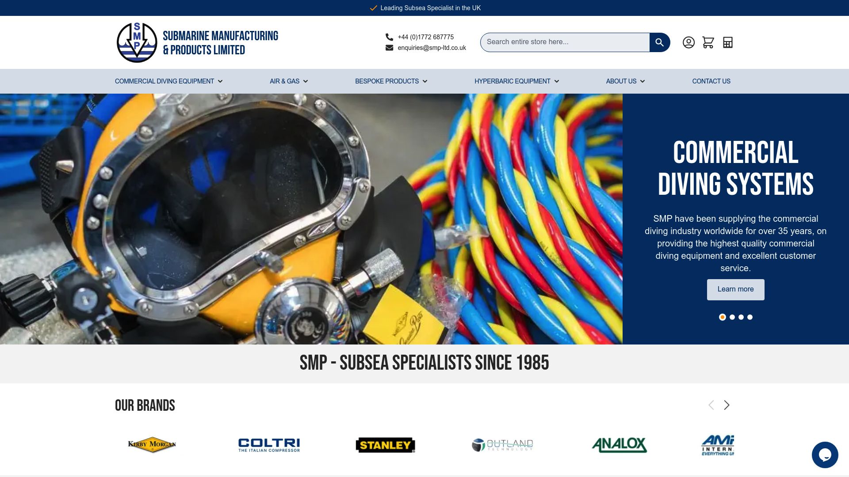Click the checkmark icon in top banner
Image resolution: width=849 pixels, height=477 pixels.
pos(374,8)
